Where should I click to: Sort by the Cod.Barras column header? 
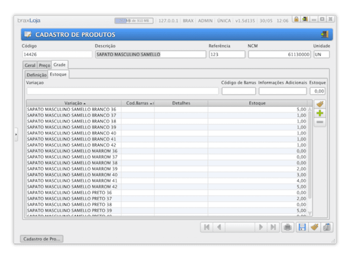point(138,103)
